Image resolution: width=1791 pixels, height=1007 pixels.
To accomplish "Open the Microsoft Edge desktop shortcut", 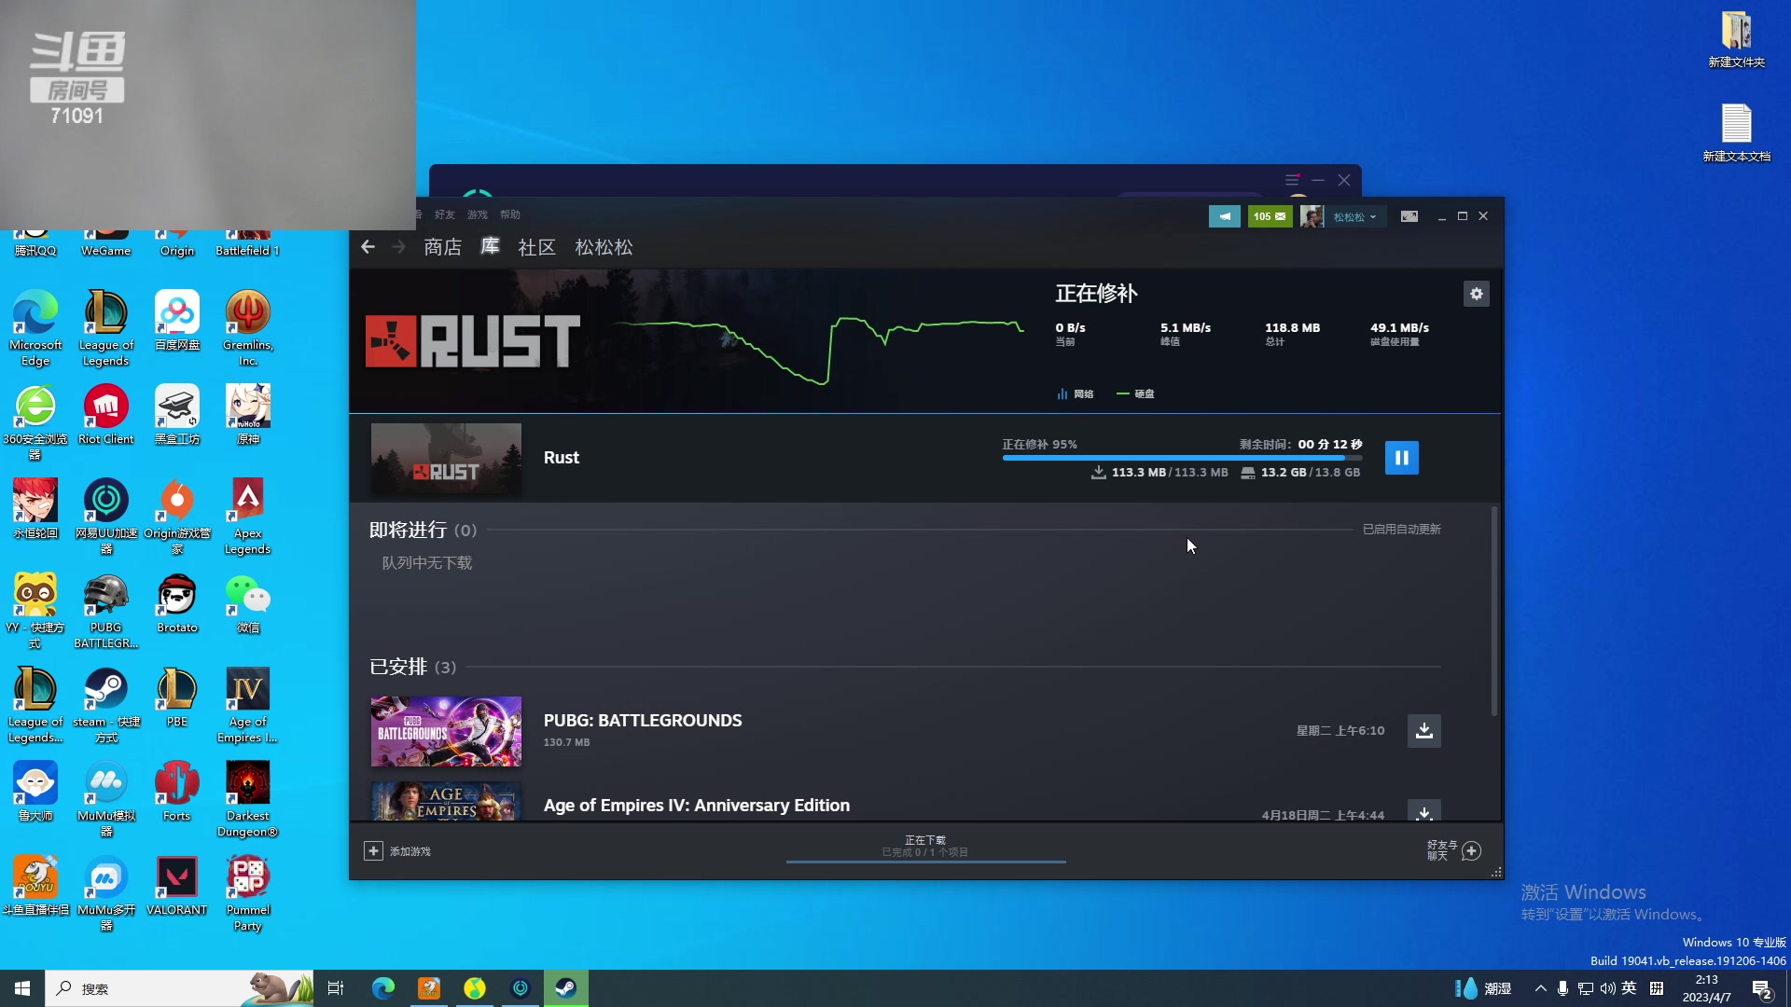I will click(35, 327).
